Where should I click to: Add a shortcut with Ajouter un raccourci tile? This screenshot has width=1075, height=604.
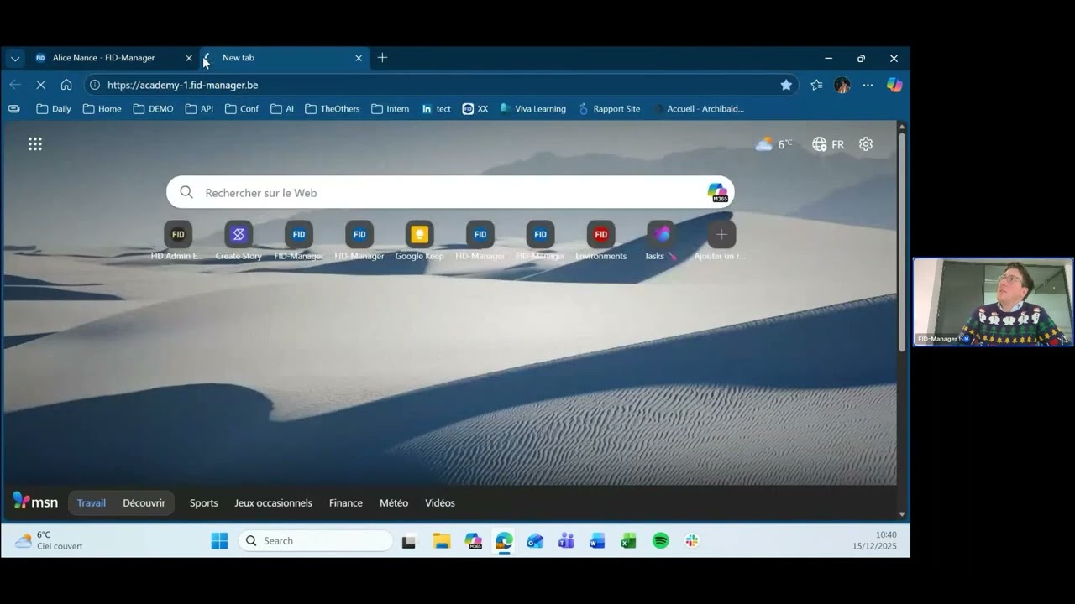click(721, 242)
